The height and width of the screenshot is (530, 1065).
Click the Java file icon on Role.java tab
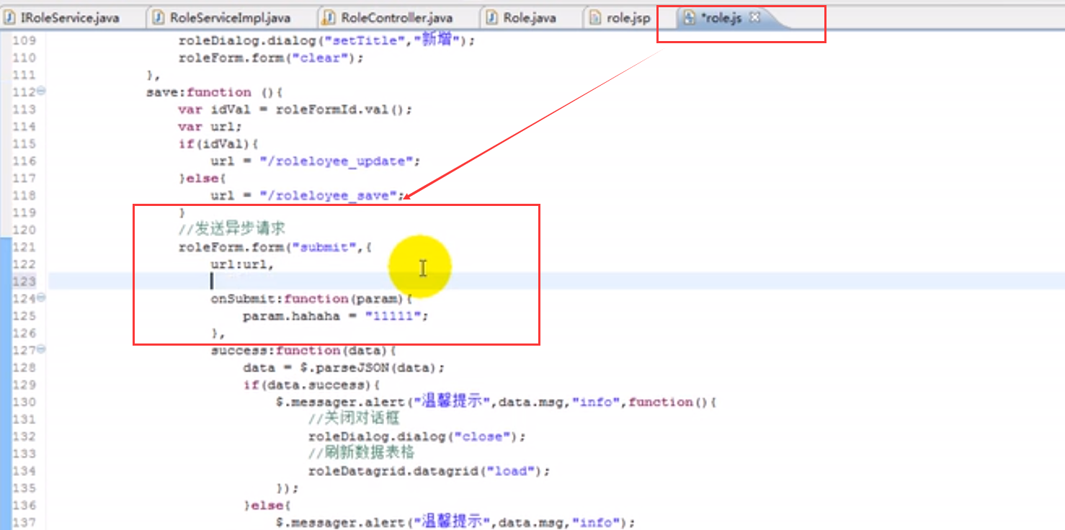[x=492, y=18]
